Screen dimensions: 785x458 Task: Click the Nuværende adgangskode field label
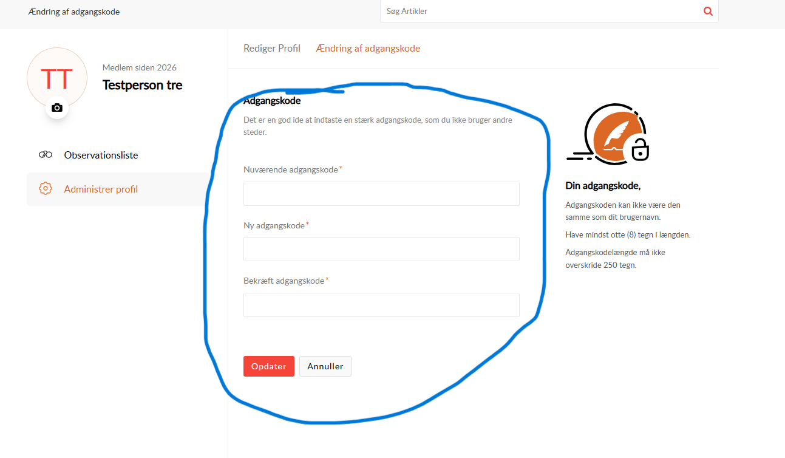(x=290, y=169)
